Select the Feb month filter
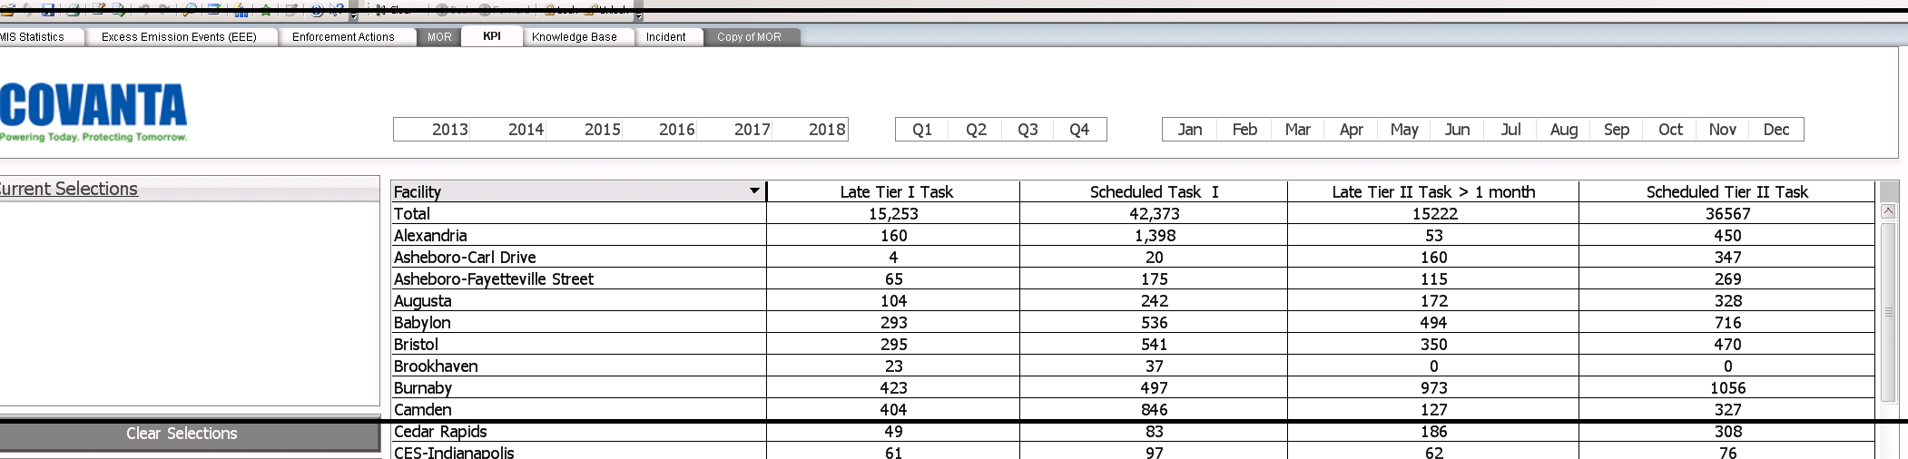Viewport: 1908px width, 459px height. coord(1244,130)
